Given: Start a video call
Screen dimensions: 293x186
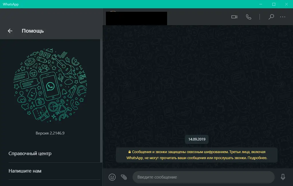Looking at the screenshot, I should click(234, 17).
